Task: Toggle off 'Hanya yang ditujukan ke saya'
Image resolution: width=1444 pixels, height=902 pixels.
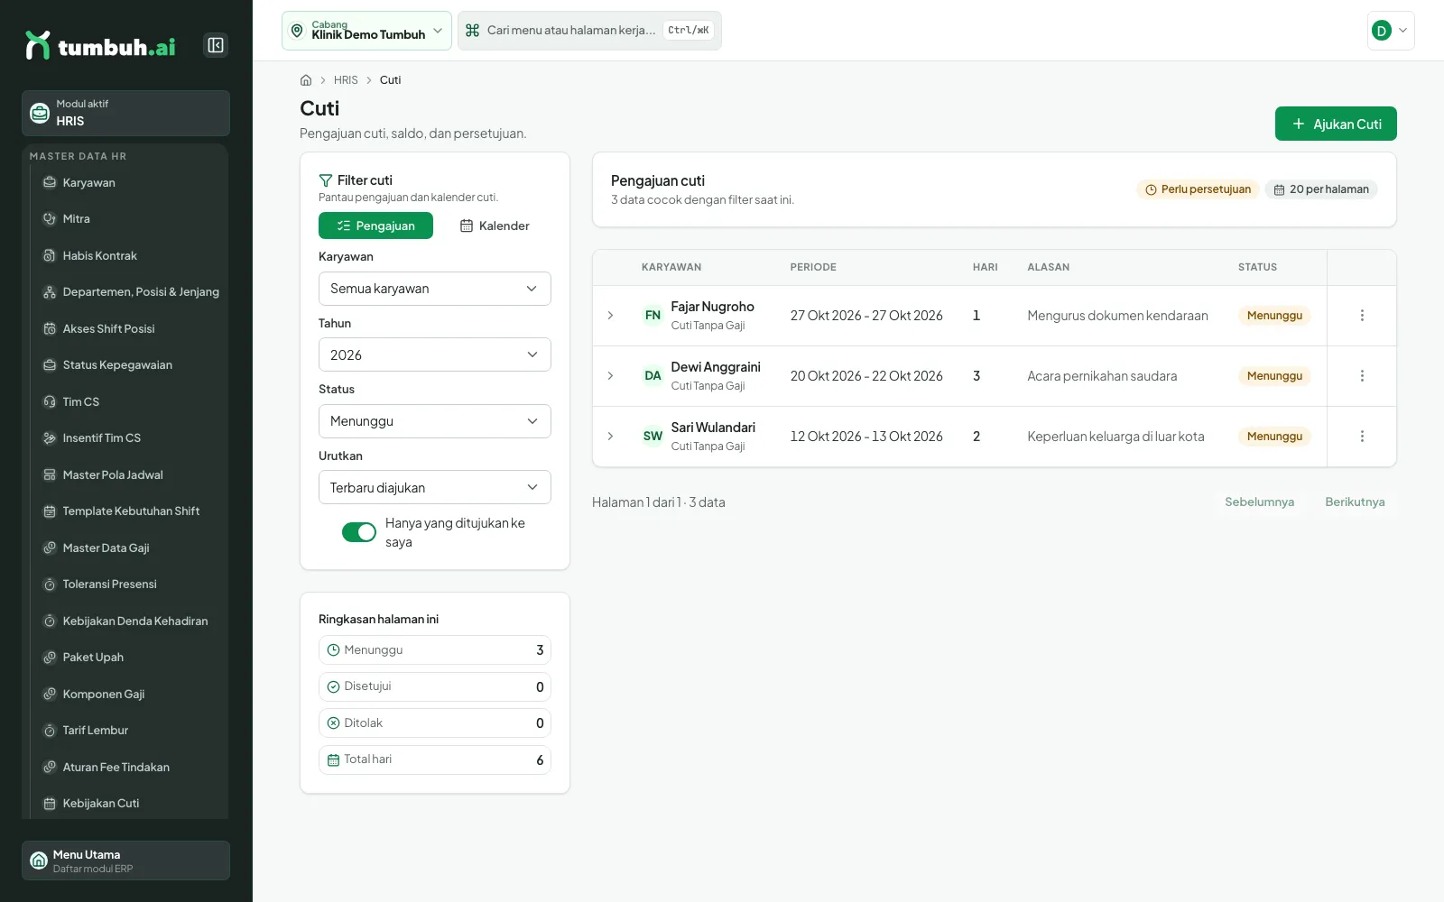Action: [359, 532]
